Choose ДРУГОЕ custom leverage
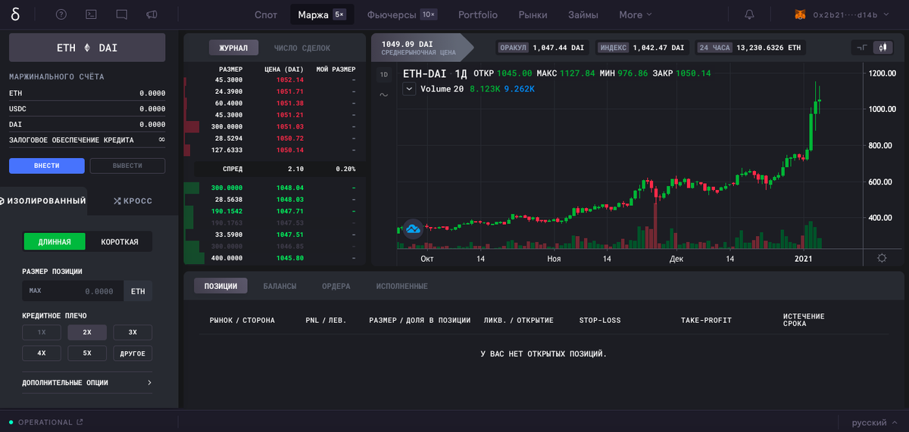The image size is (909, 432). pyautogui.click(x=133, y=353)
